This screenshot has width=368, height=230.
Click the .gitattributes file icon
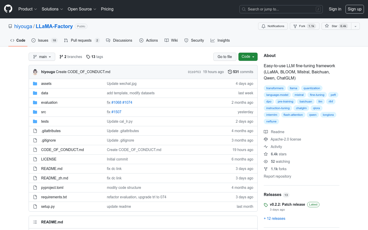[x=35, y=131]
